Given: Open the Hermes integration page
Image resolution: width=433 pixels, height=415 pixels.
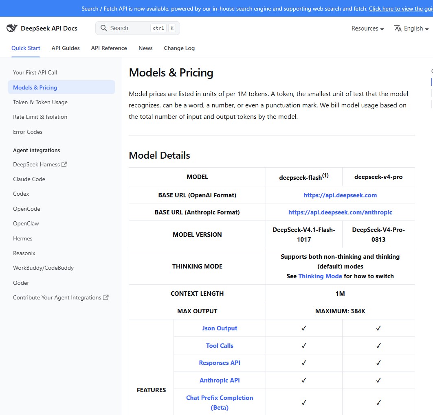Looking at the screenshot, I should [23, 238].
